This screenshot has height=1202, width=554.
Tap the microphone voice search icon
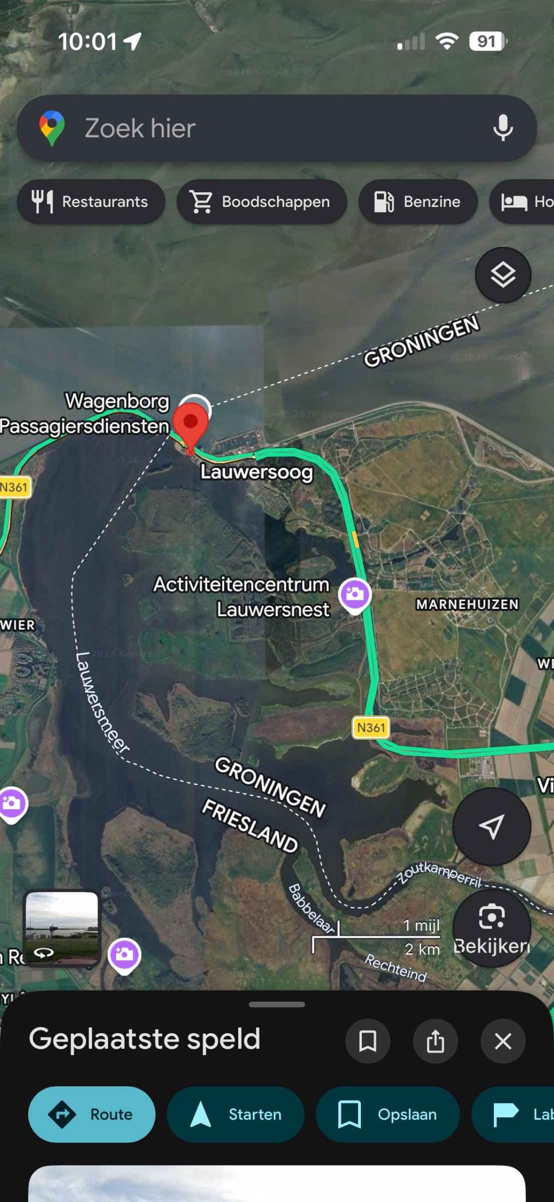(503, 128)
